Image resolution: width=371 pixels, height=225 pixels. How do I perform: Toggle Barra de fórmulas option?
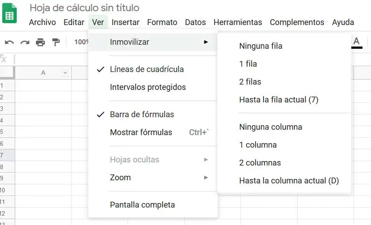coord(142,115)
